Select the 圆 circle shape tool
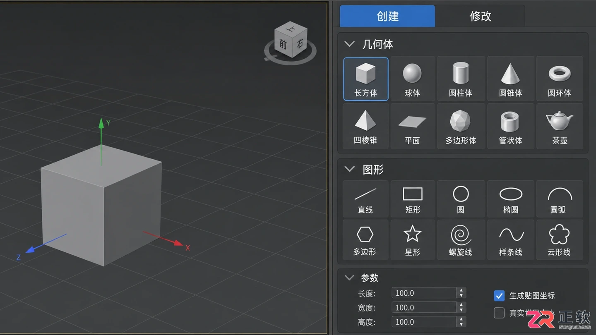The image size is (596, 335). coord(461,199)
